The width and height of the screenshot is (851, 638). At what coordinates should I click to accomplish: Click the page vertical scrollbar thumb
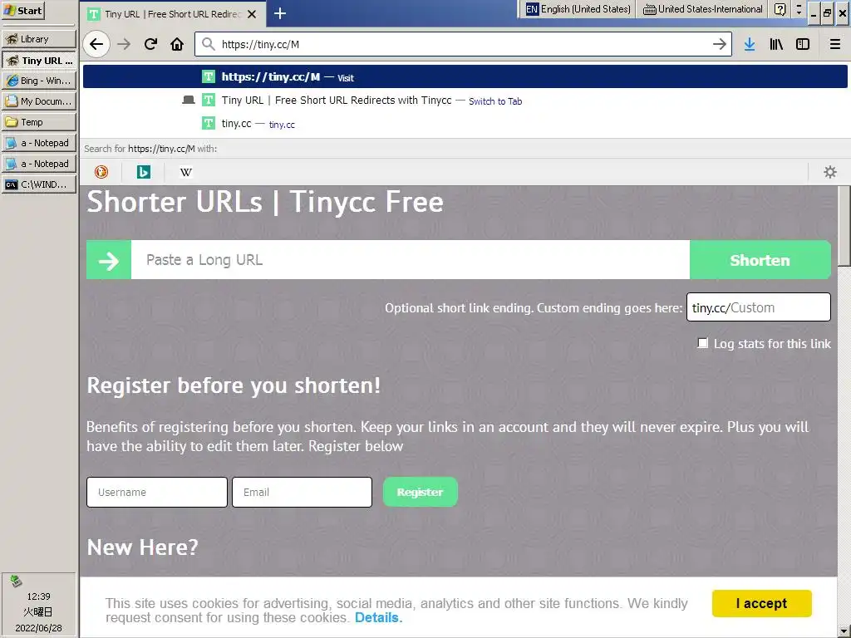(x=844, y=226)
